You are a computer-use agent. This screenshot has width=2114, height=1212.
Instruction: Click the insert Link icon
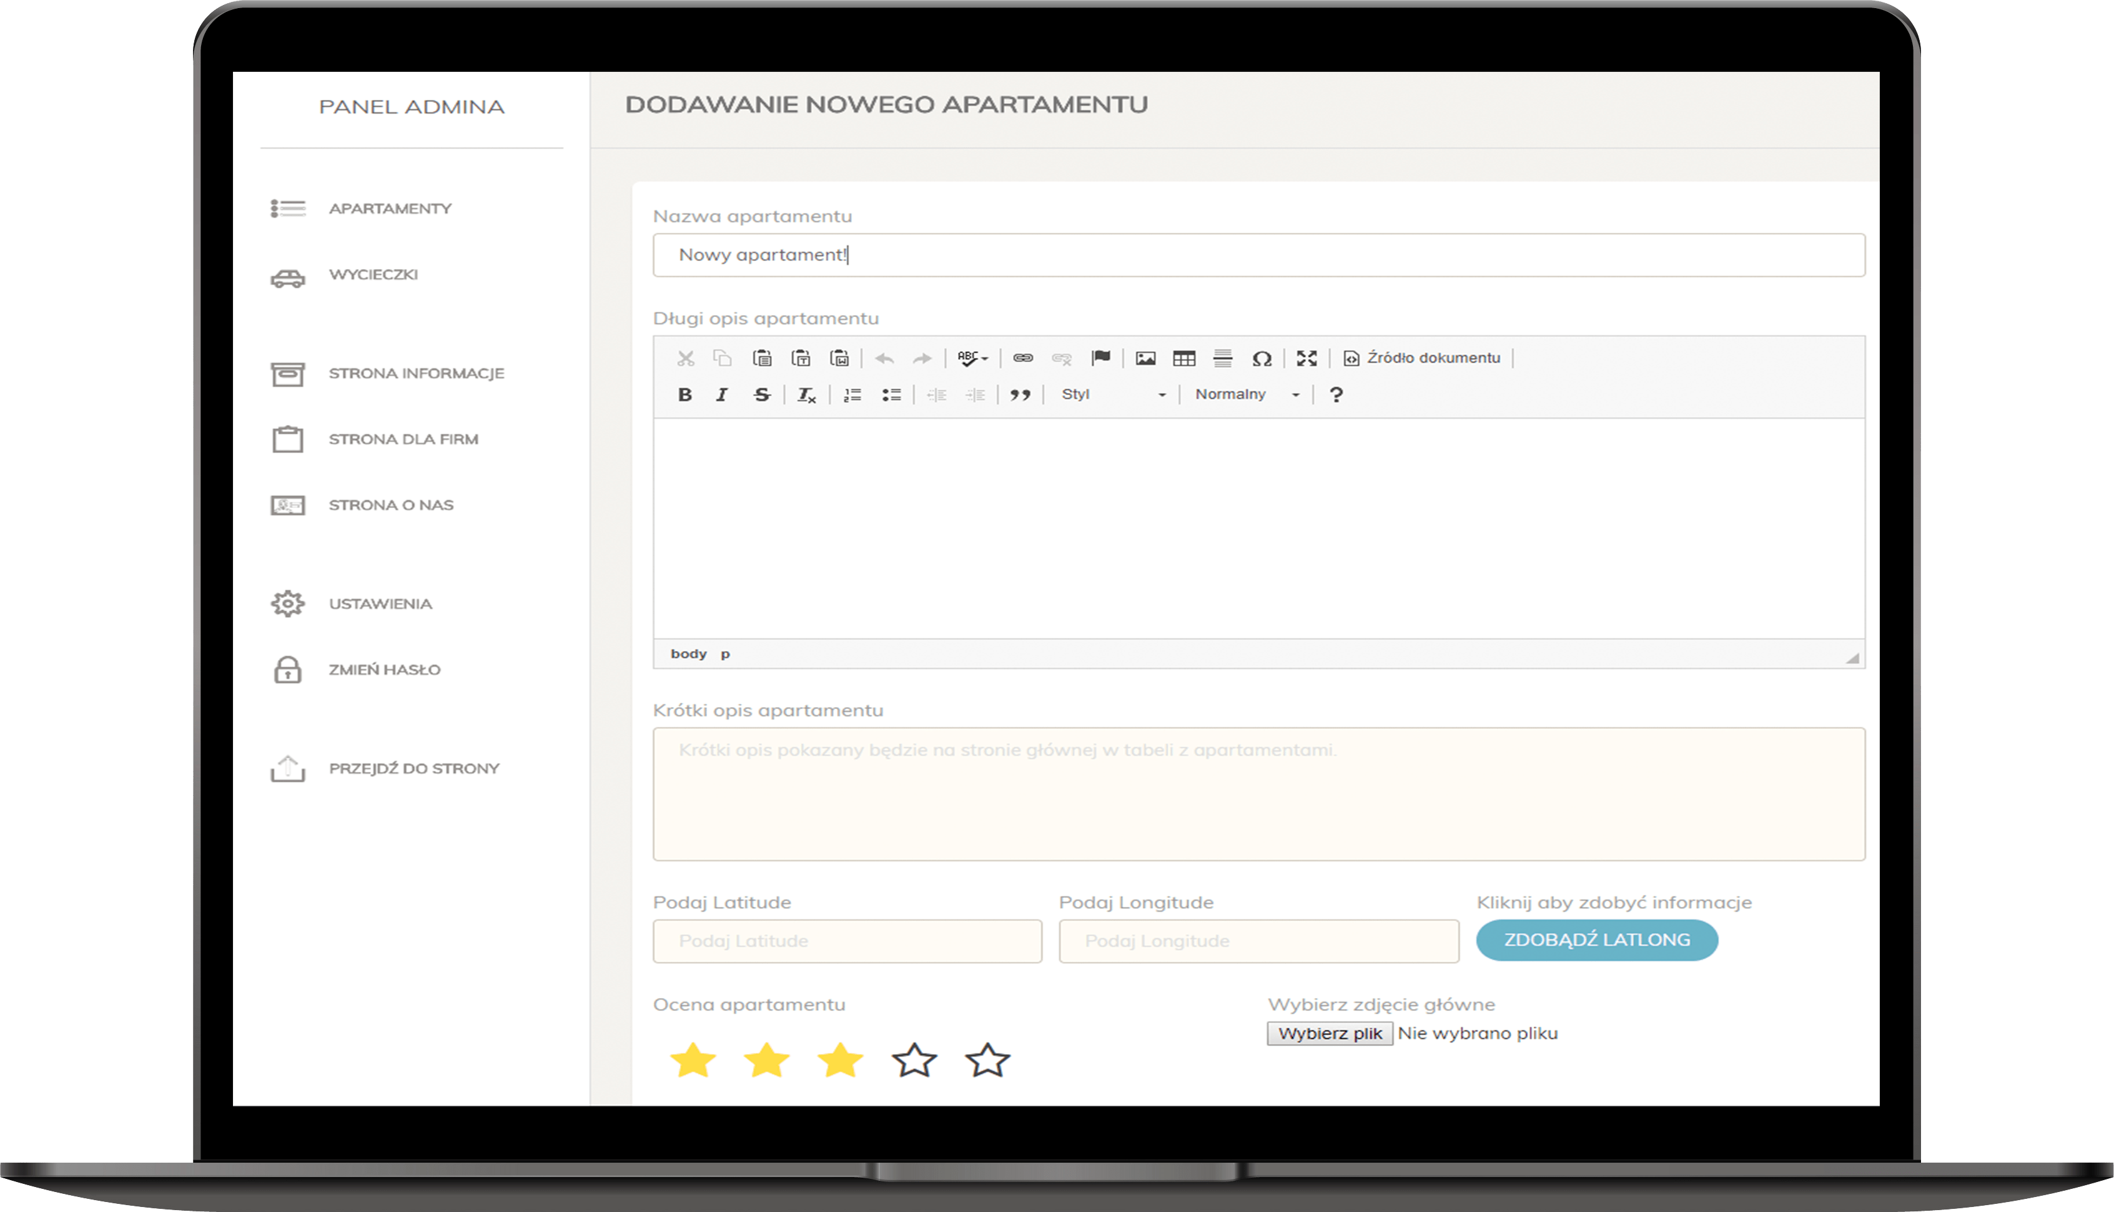tap(1023, 358)
